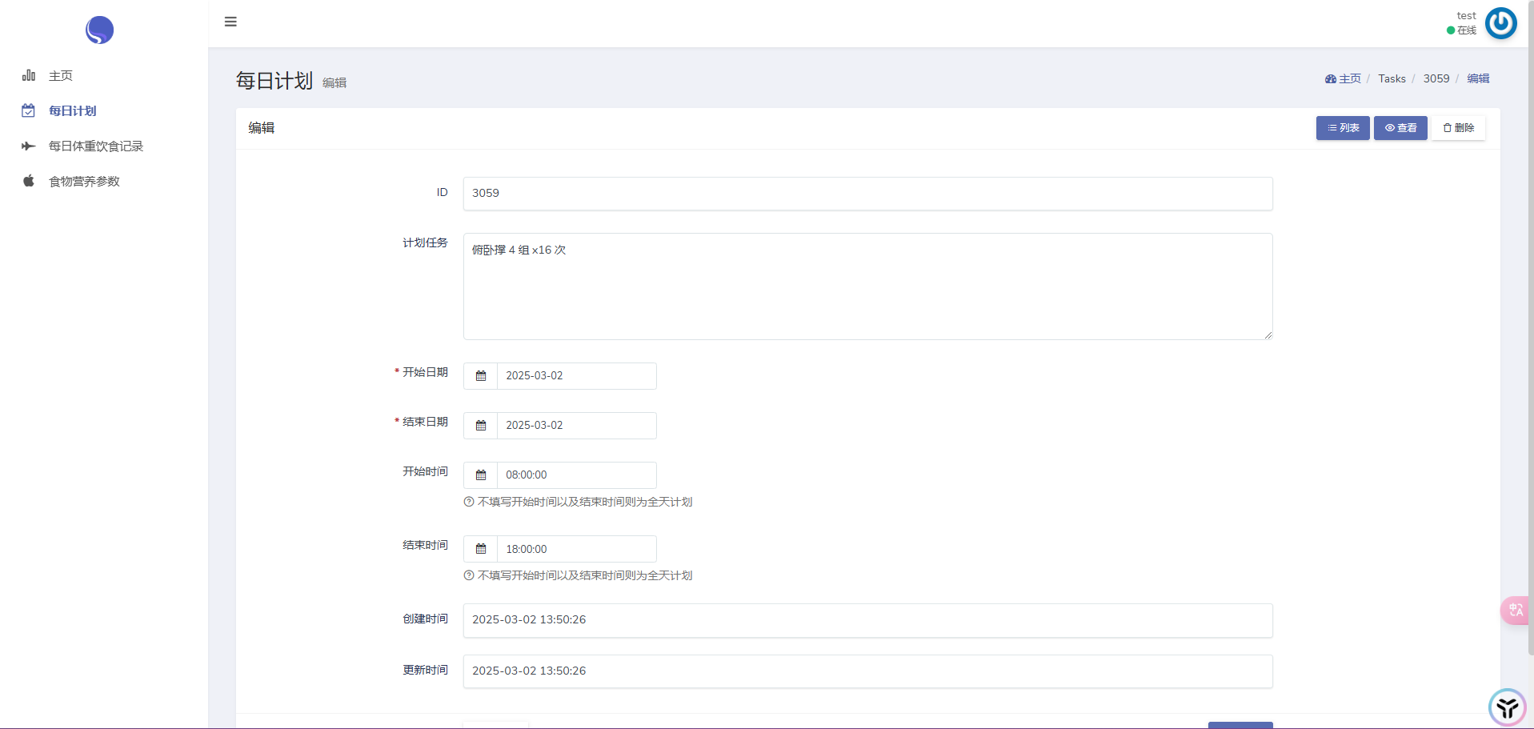
Task: Click the 列表 button
Action: [1343, 128]
